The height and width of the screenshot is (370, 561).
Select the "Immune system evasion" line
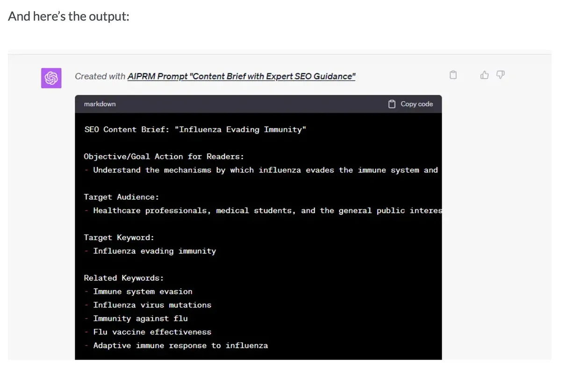pyautogui.click(x=143, y=292)
